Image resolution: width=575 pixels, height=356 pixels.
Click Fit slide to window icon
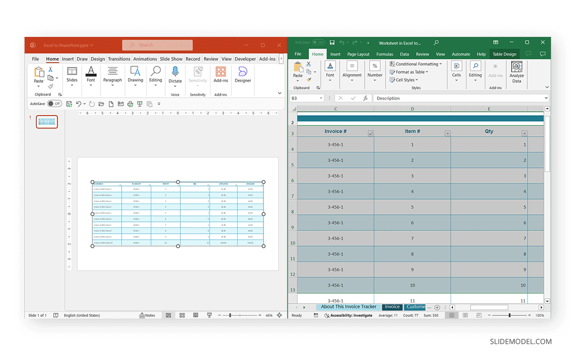click(x=279, y=315)
